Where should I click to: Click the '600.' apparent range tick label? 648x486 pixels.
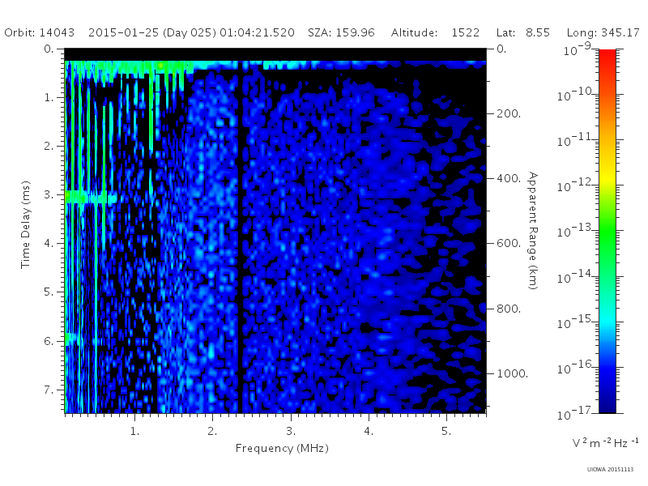[x=509, y=244]
